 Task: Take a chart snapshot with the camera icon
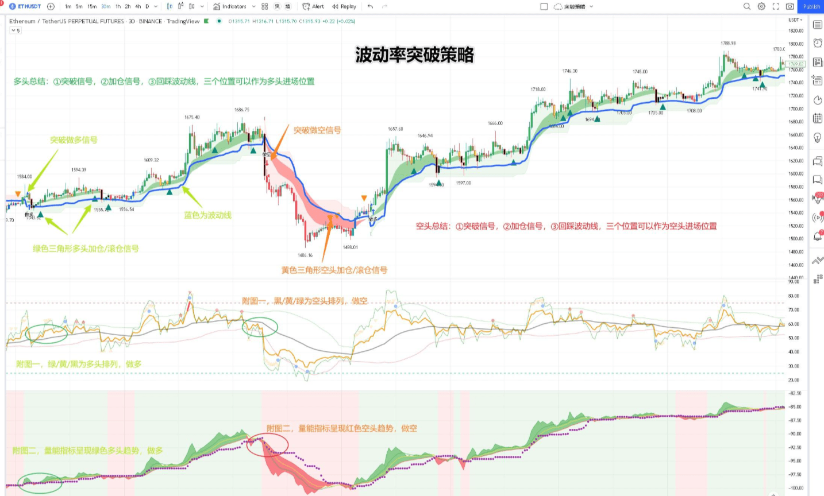pyautogui.click(x=790, y=6)
